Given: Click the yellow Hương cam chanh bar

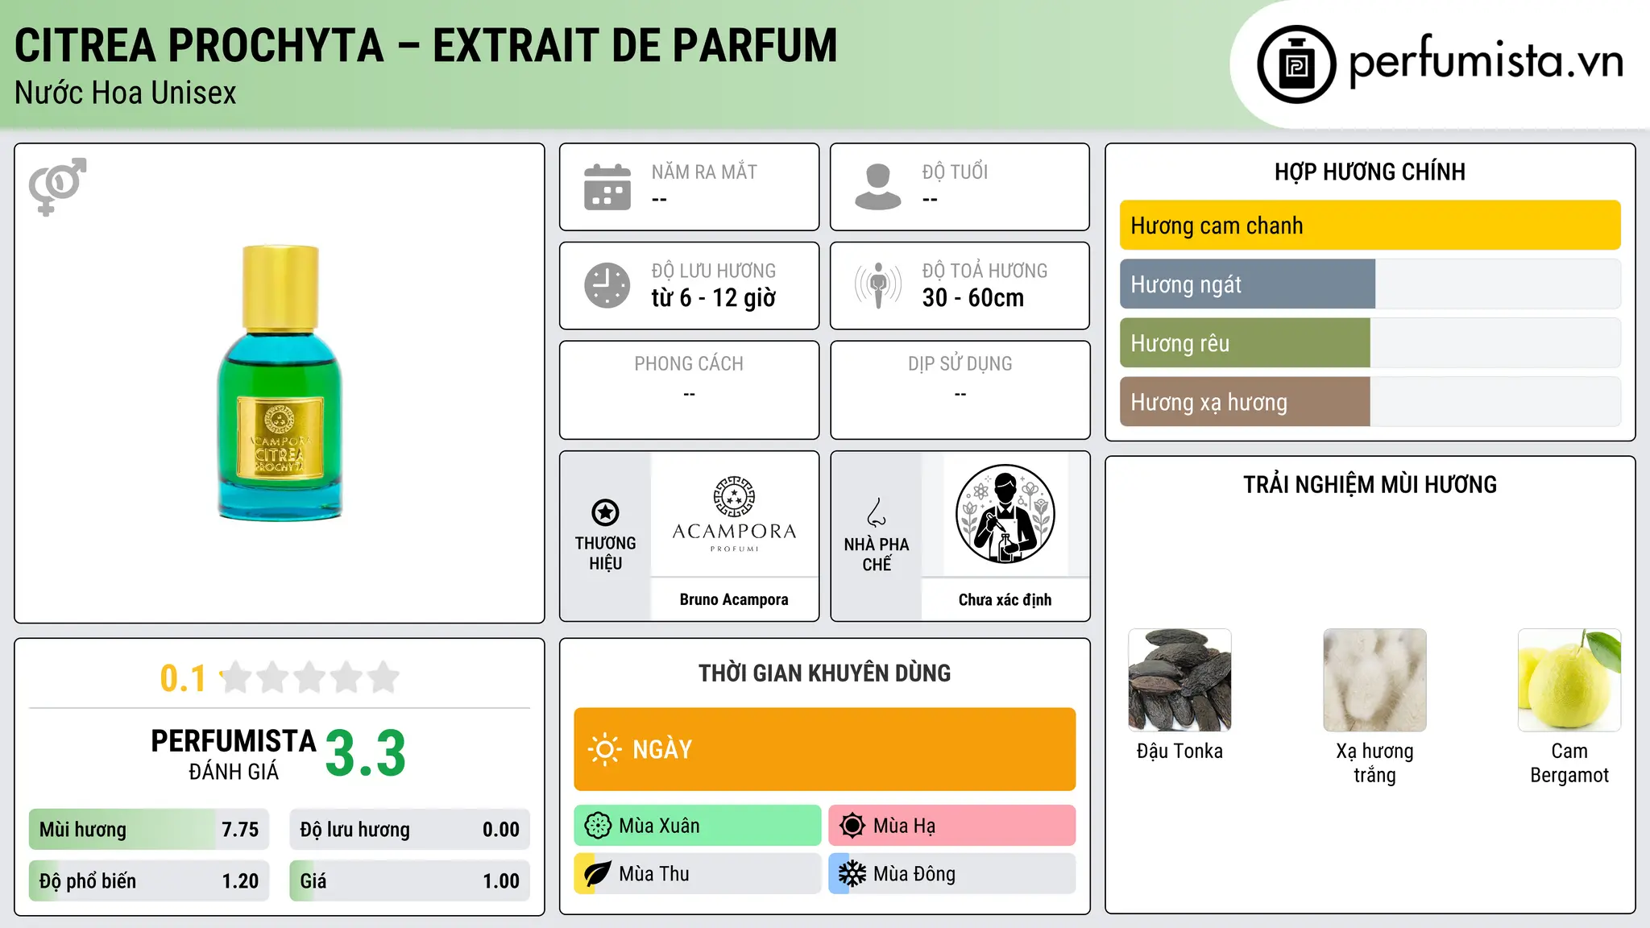Looking at the screenshot, I should (x=1370, y=226).
